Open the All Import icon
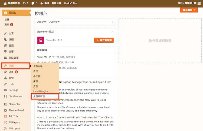The image size is (203, 131). pyautogui.click(x=5, y=129)
